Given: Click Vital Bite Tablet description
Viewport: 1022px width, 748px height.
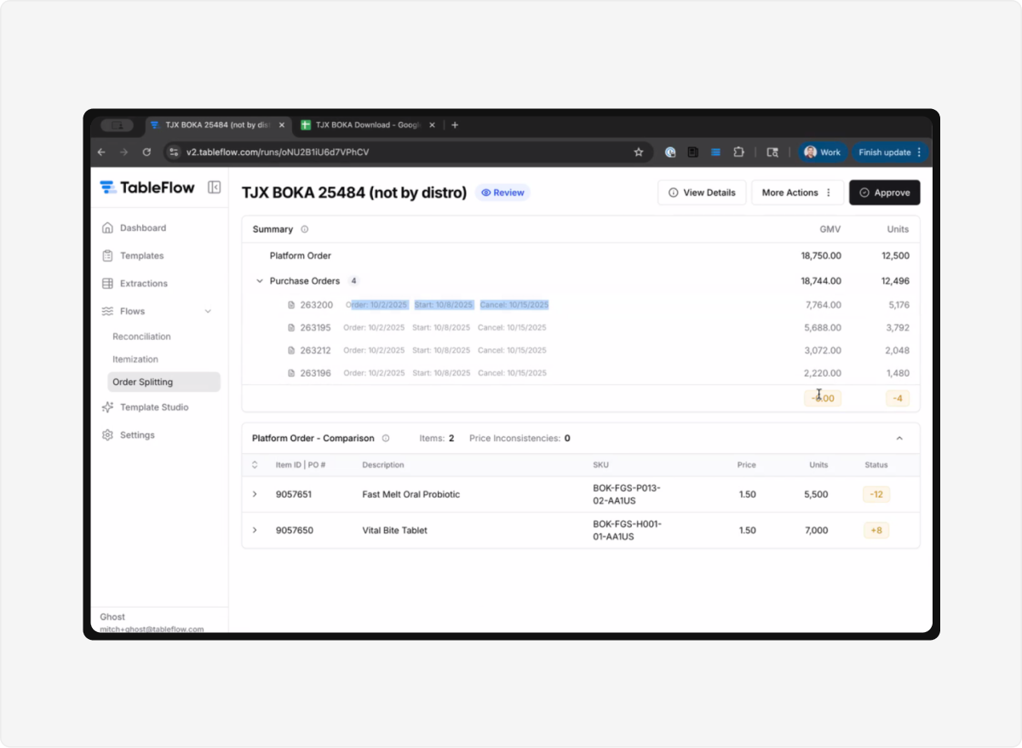Looking at the screenshot, I should coord(394,530).
